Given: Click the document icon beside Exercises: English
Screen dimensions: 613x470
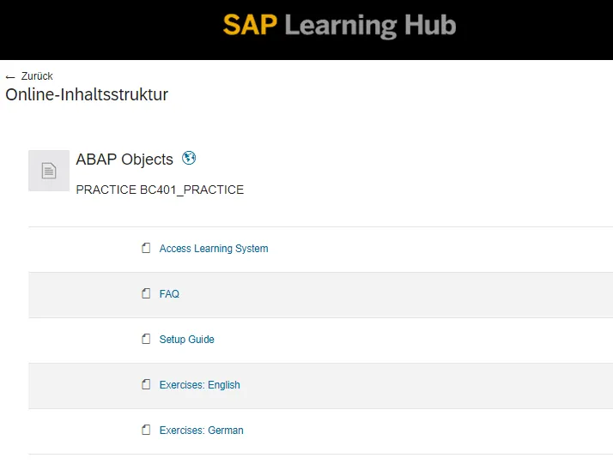Looking at the screenshot, I should [x=146, y=385].
